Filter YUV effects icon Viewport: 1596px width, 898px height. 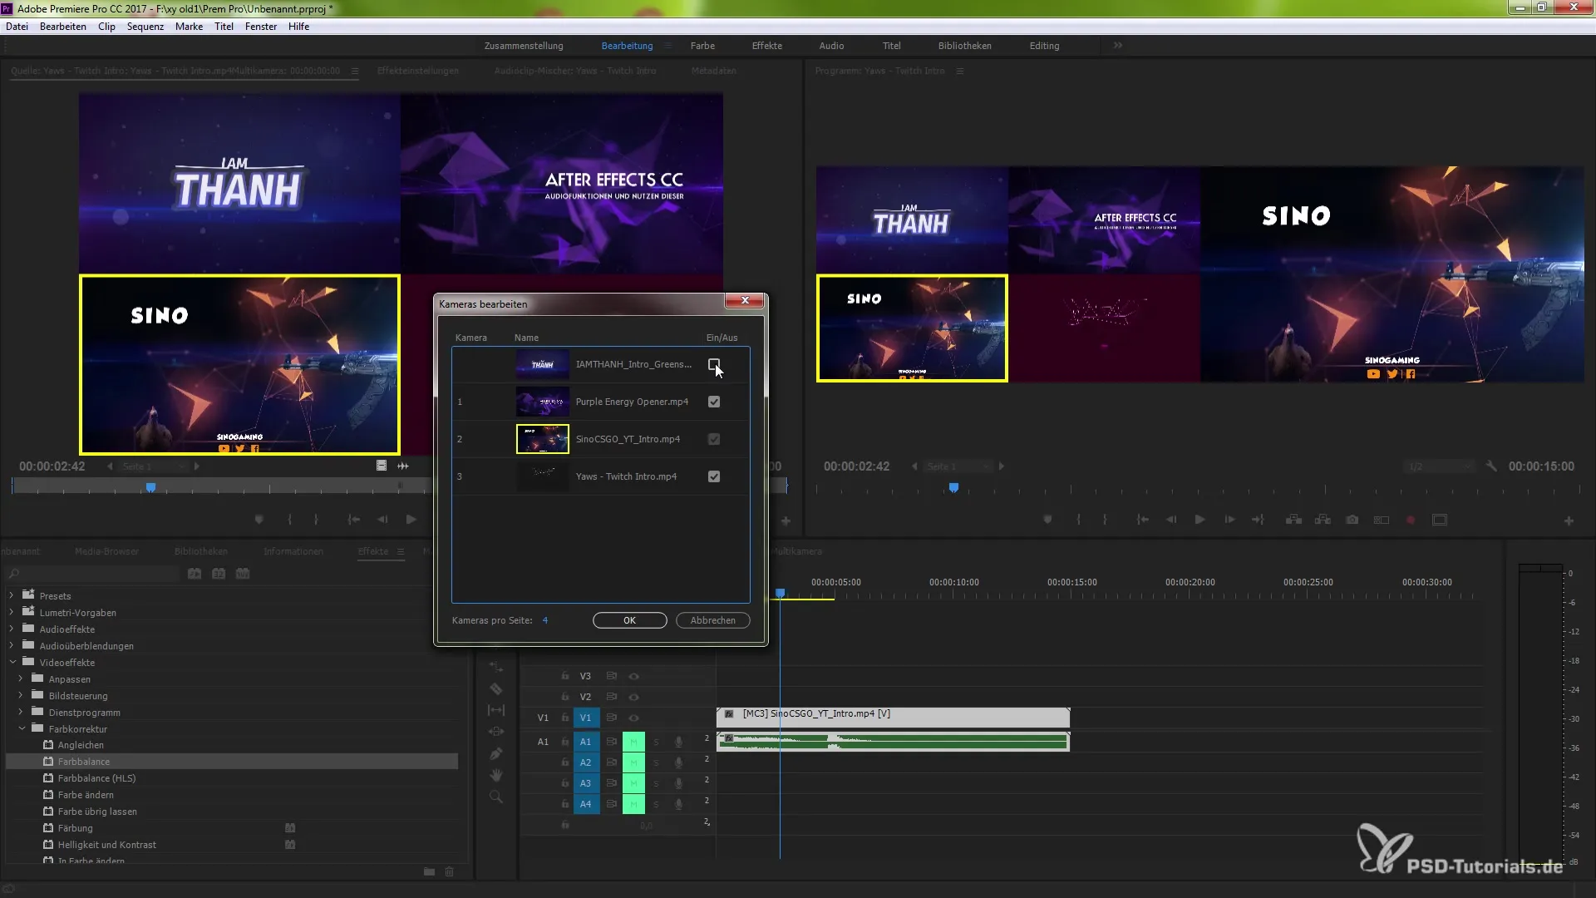point(243,574)
